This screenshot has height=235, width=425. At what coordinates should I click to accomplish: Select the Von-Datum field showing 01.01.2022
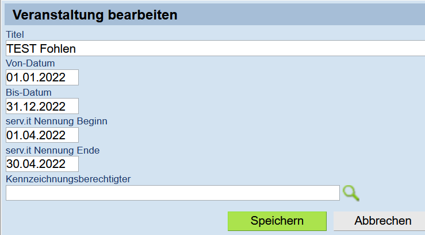click(43, 77)
